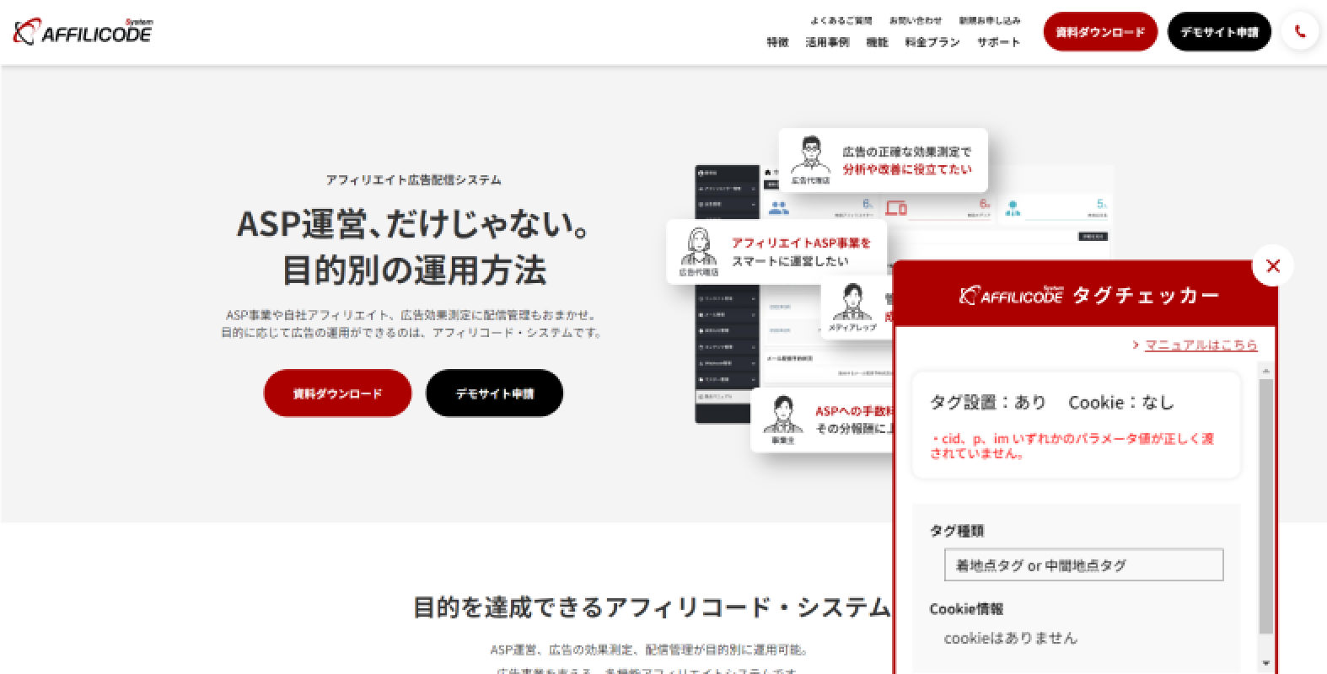This screenshot has width=1327, height=674.
Task: Click the header 資料ダウンロード button
Action: pyautogui.click(x=1100, y=32)
